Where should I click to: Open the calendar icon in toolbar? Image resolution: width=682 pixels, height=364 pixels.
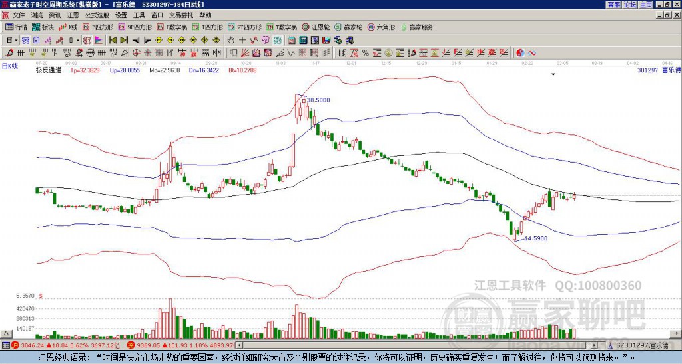coord(292,41)
